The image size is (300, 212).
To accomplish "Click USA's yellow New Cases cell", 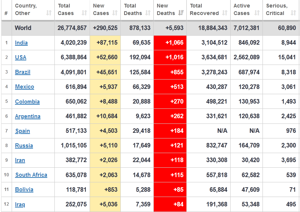I will pyautogui.click(x=105, y=57).
